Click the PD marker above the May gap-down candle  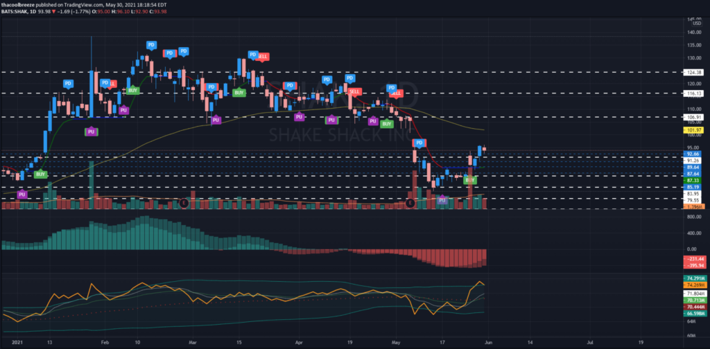[x=419, y=143]
